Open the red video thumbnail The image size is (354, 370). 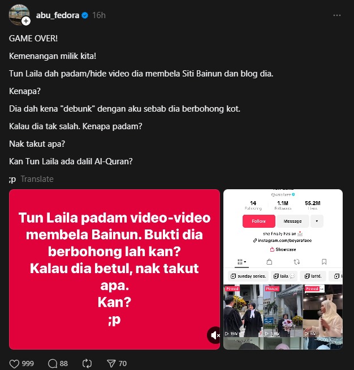click(x=114, y=269)
